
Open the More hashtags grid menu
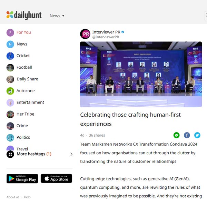(10, 154)
